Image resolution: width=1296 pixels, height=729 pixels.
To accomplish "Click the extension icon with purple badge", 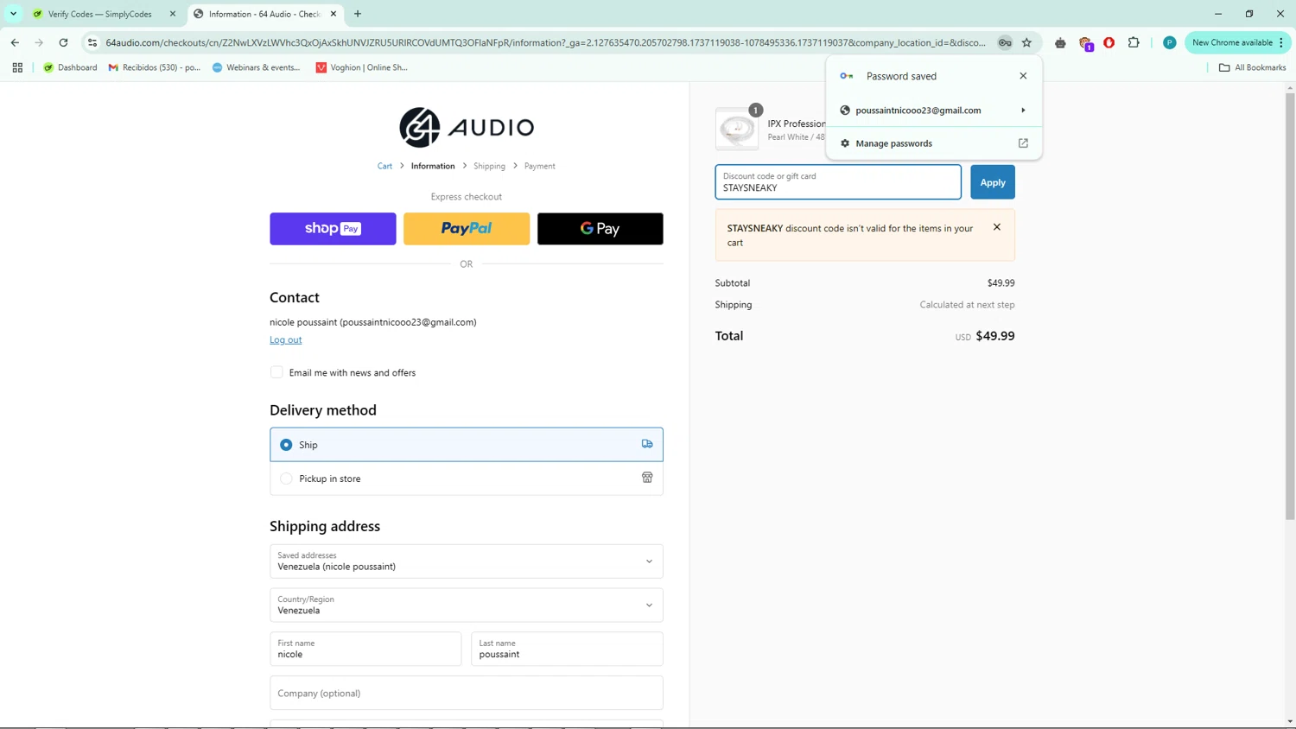I will (x=1085, y=42).
